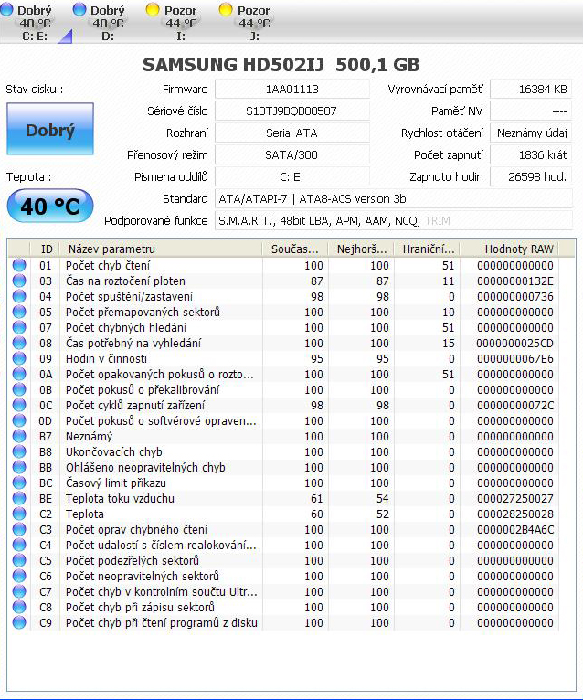Click the Firmware field 1AA01113
The image size is (583, 700).
click(291, 90)
